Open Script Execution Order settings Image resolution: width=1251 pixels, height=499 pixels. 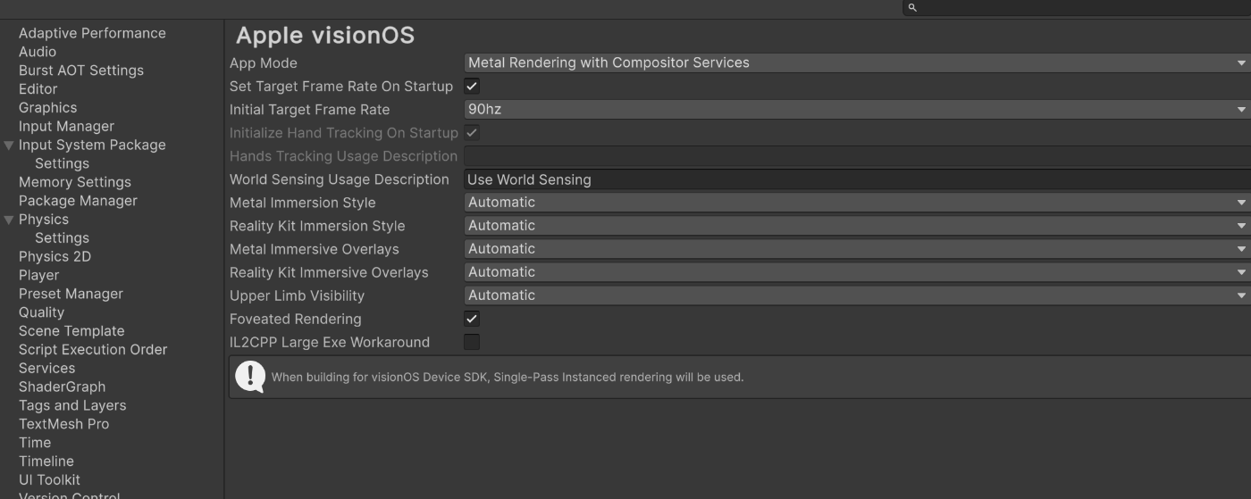(x=93, y=350)
